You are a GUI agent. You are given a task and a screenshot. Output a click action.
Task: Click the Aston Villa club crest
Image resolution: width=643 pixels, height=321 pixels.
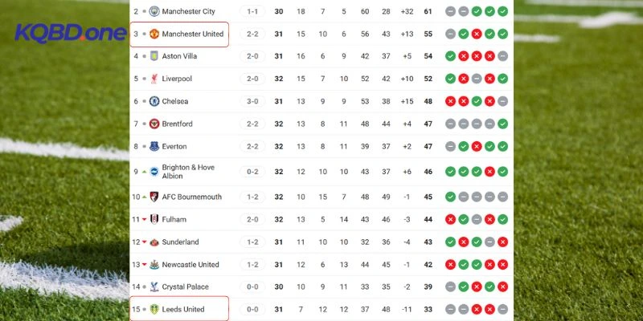click(154, 56)
